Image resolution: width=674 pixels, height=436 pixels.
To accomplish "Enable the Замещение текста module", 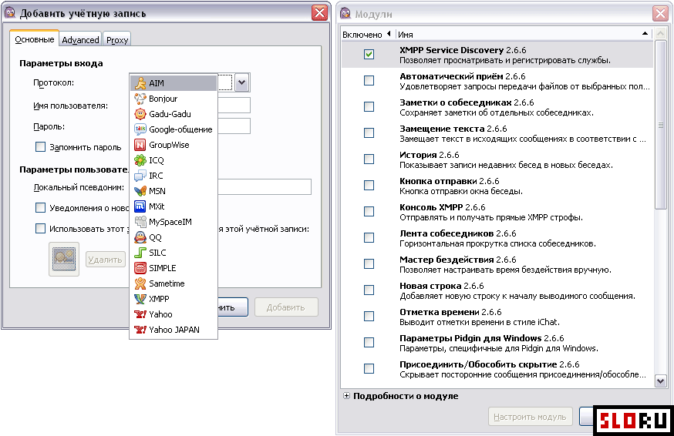I will click(x=369, y=132).
